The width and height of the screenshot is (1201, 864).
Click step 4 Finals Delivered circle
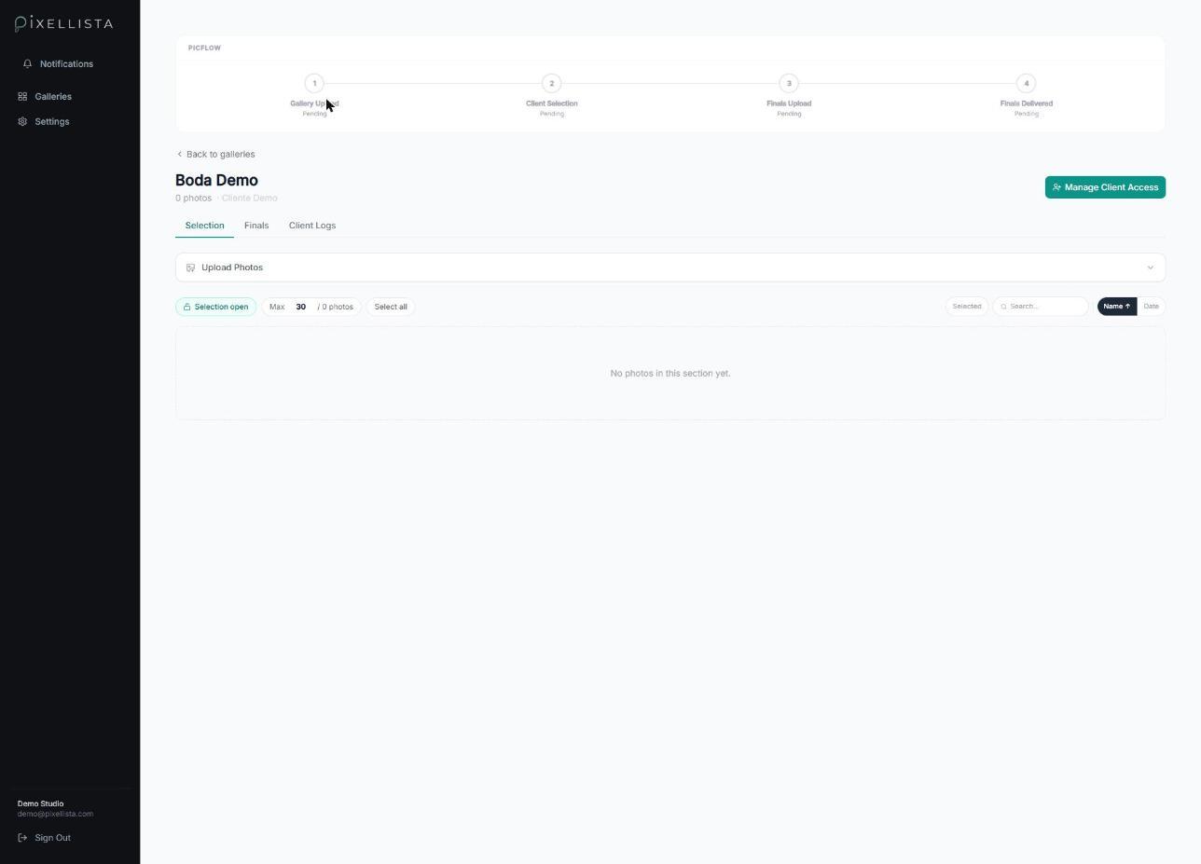(x=1026, y=83)
